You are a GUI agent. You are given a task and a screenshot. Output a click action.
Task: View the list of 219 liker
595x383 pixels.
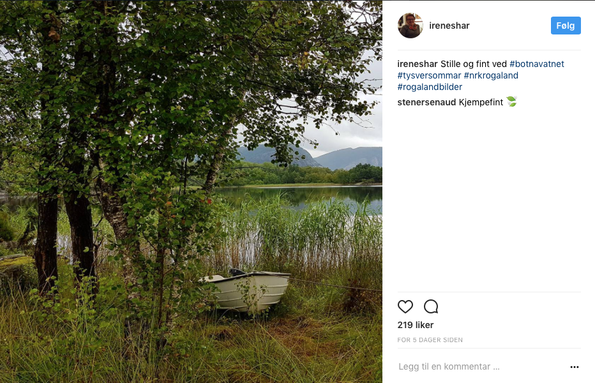[x=415, y=325]
